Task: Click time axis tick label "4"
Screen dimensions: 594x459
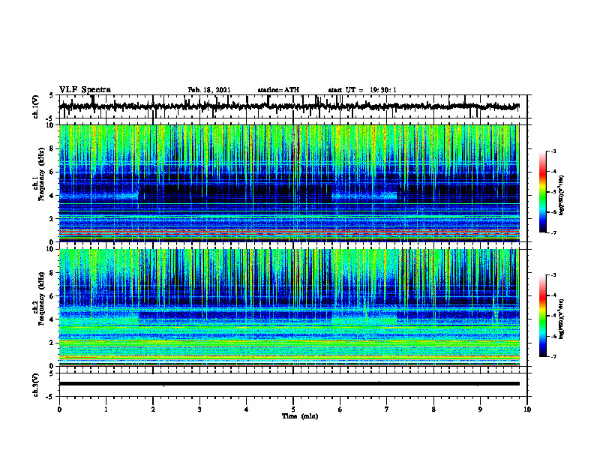Action: coord(247,409)
